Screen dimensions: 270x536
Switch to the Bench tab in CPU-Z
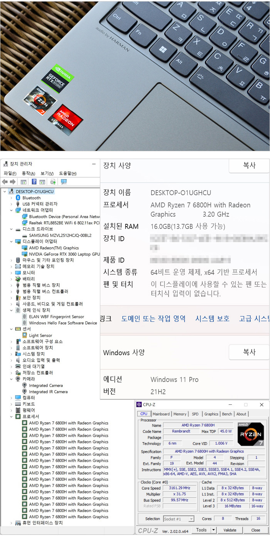[x=227, y=414]
